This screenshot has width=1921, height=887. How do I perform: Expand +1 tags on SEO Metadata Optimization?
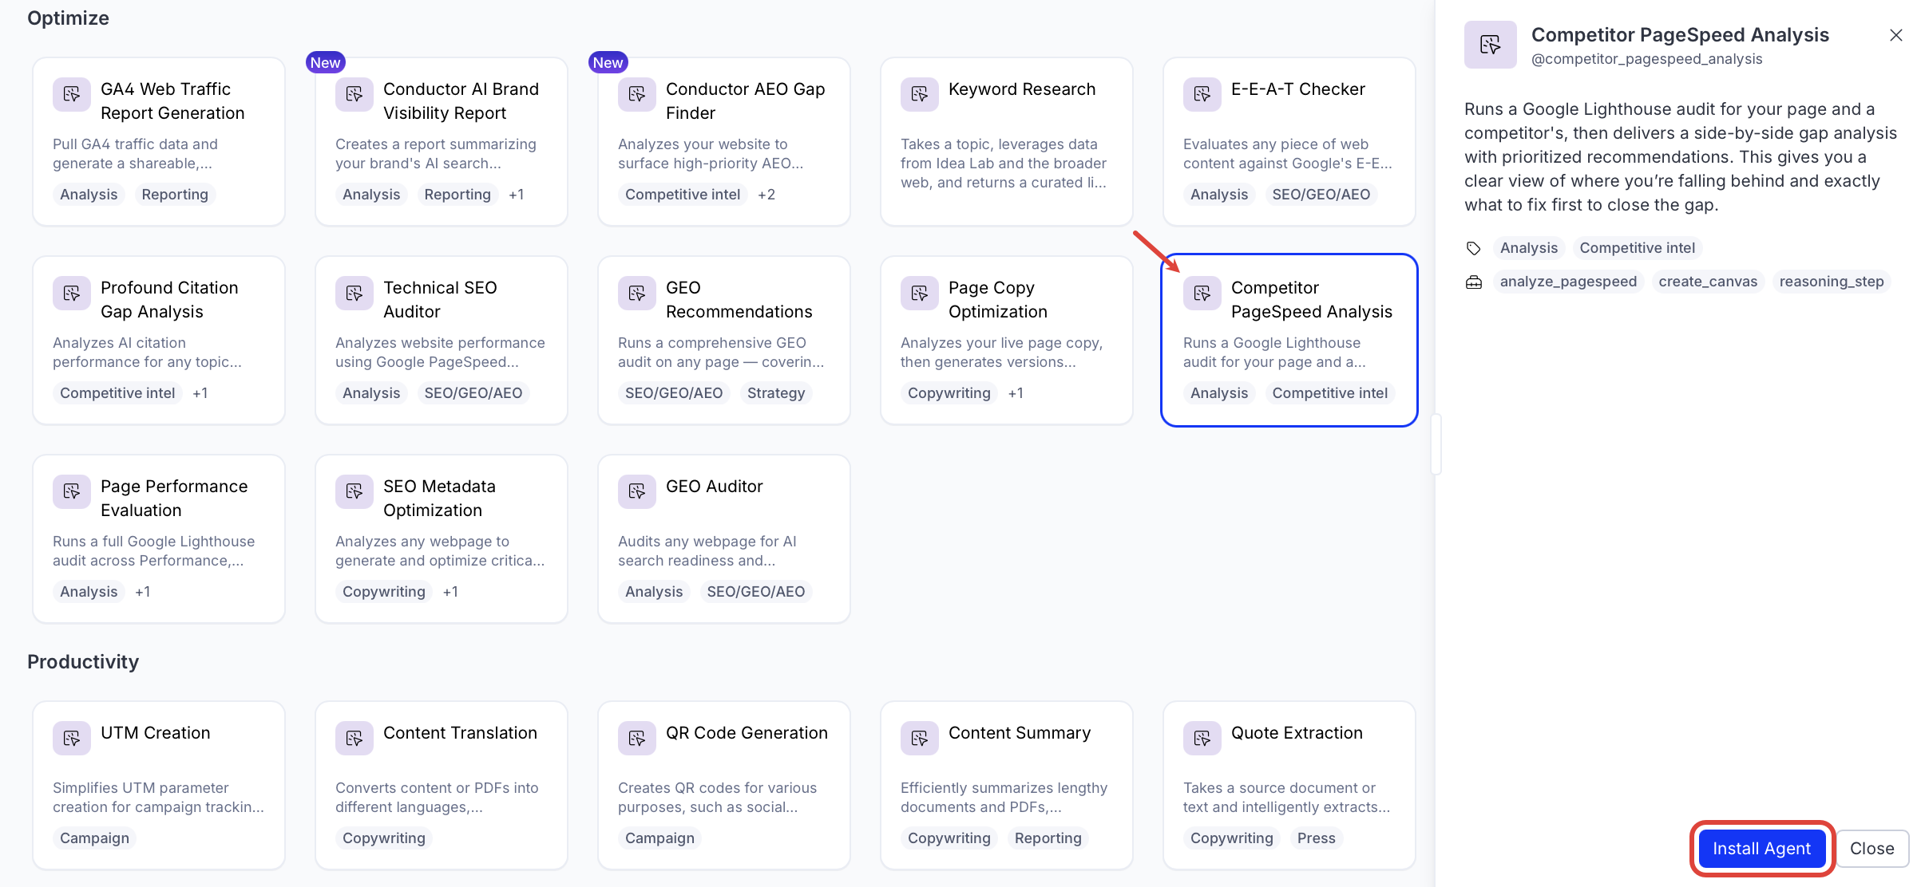click(x=450, y=592)
